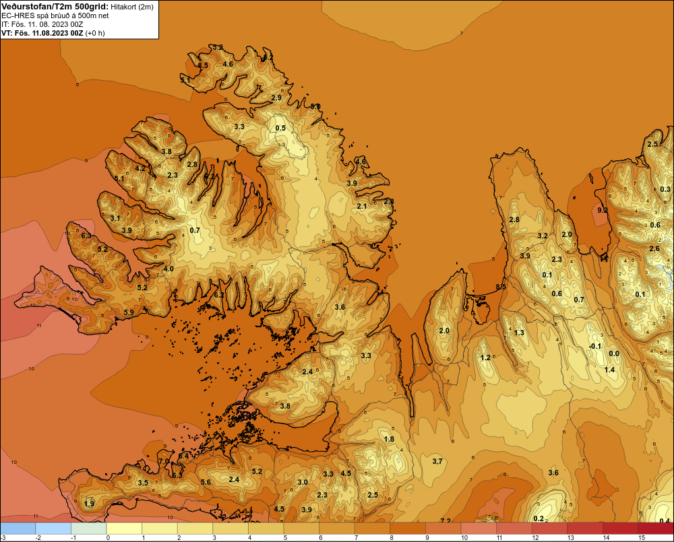Click the 'IT: Fös. 11. 08. 2023 00Z' line
The height and width of the screenshot is (542, 674).
(x=42, y=24)
